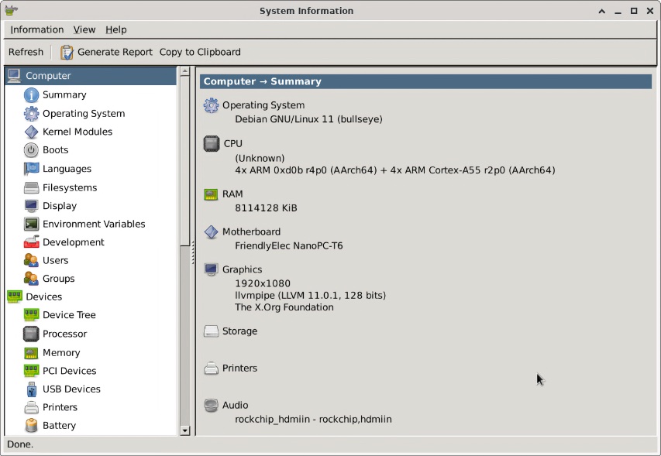The height and width of the screenshot is (456, 661).
Task: Click the 'llvmpipe (LLVM 11.0.1, 128 bits)' text
Action: point(310,295)
